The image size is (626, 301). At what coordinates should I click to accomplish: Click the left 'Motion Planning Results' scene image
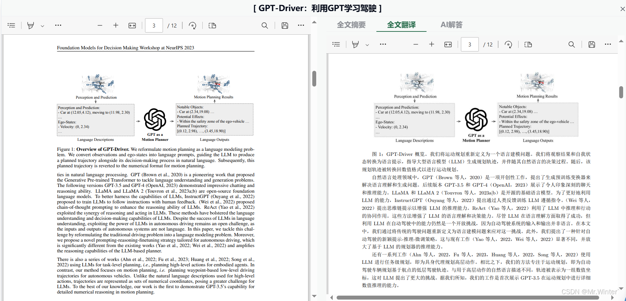point(213,84)
